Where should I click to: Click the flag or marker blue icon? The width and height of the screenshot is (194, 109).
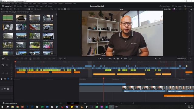coord(8,79)
